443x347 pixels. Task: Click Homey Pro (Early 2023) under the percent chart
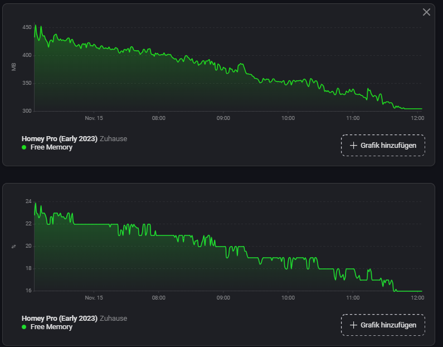tap(60, 319)
